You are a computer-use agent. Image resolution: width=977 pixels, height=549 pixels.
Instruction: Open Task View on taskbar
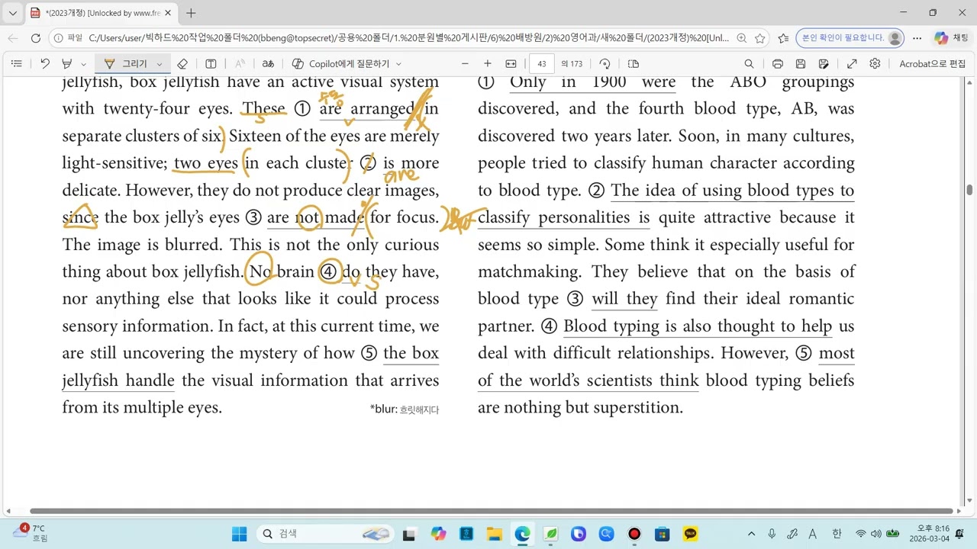(x=409, y=534)
